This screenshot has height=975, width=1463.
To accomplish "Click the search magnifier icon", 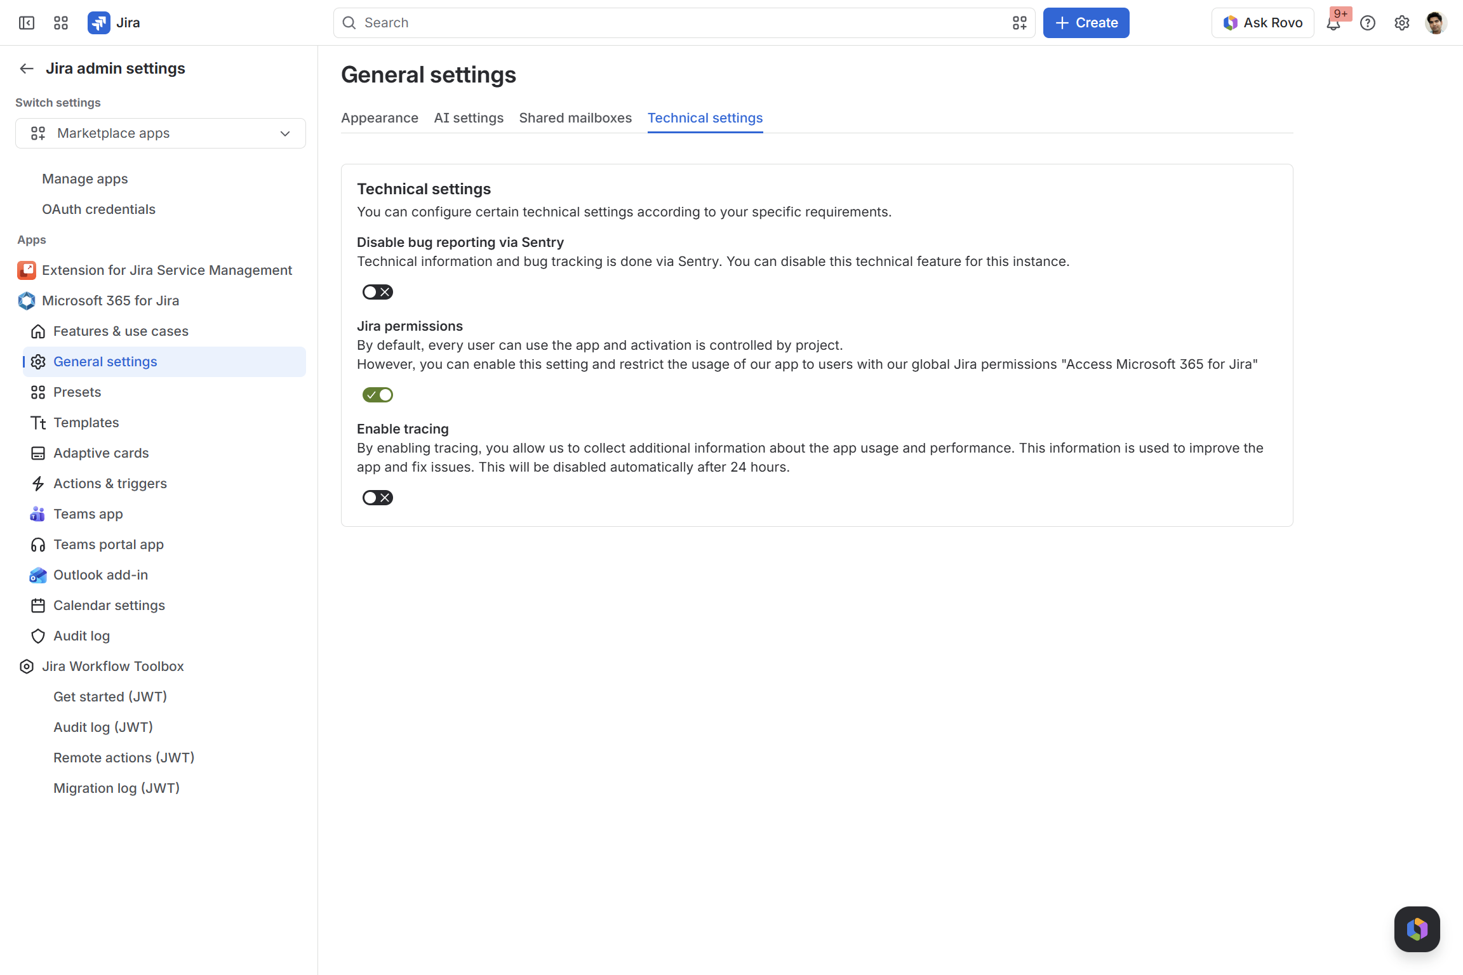I will [x=349, y=23].
